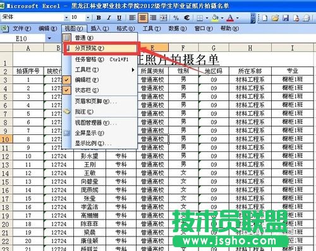Screen dimensions: 316x251
Task: Click the Normal view icon in menu
Action: (x=66, y=38)
